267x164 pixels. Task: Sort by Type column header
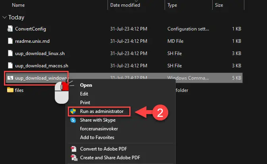point(173,6)
